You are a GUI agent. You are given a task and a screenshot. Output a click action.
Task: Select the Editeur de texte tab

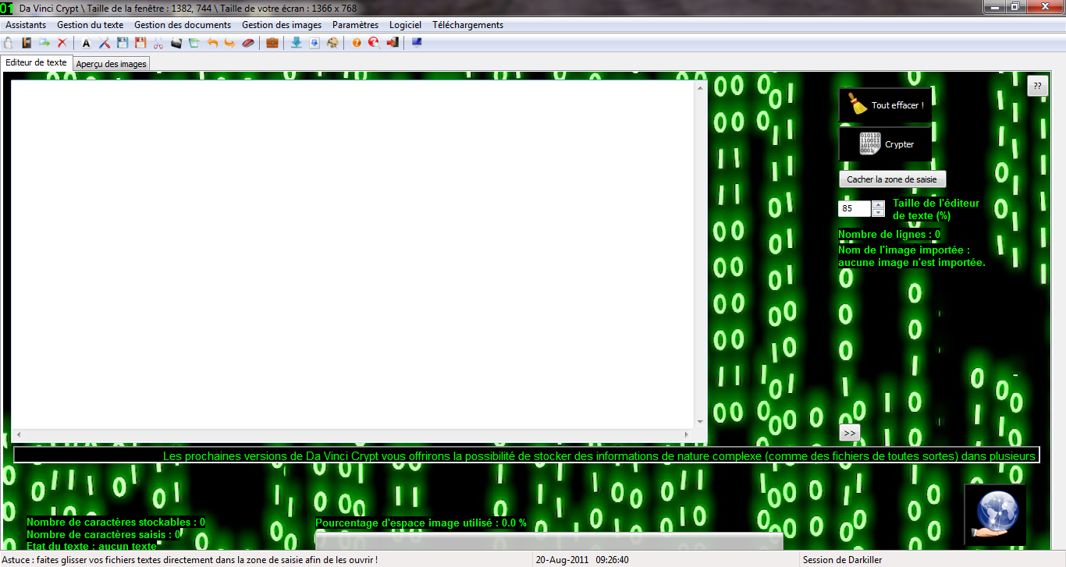(36, 62)
